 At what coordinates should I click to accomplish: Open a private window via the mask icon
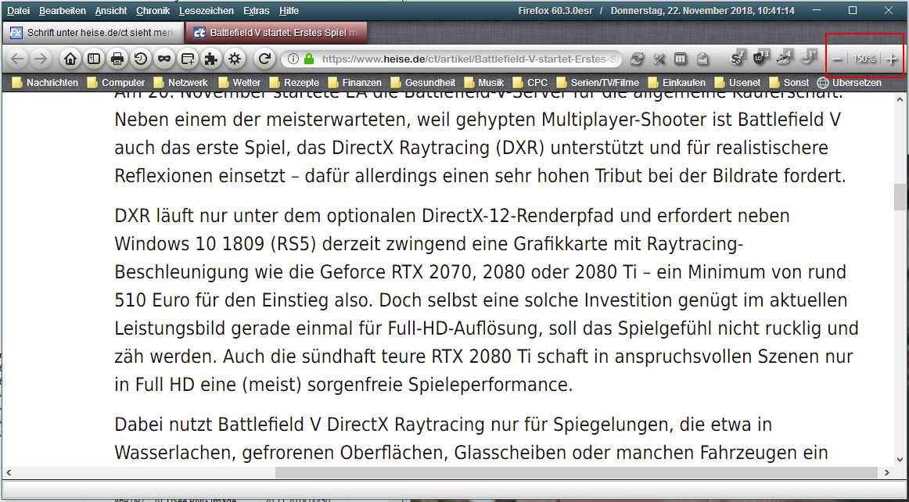164,59
